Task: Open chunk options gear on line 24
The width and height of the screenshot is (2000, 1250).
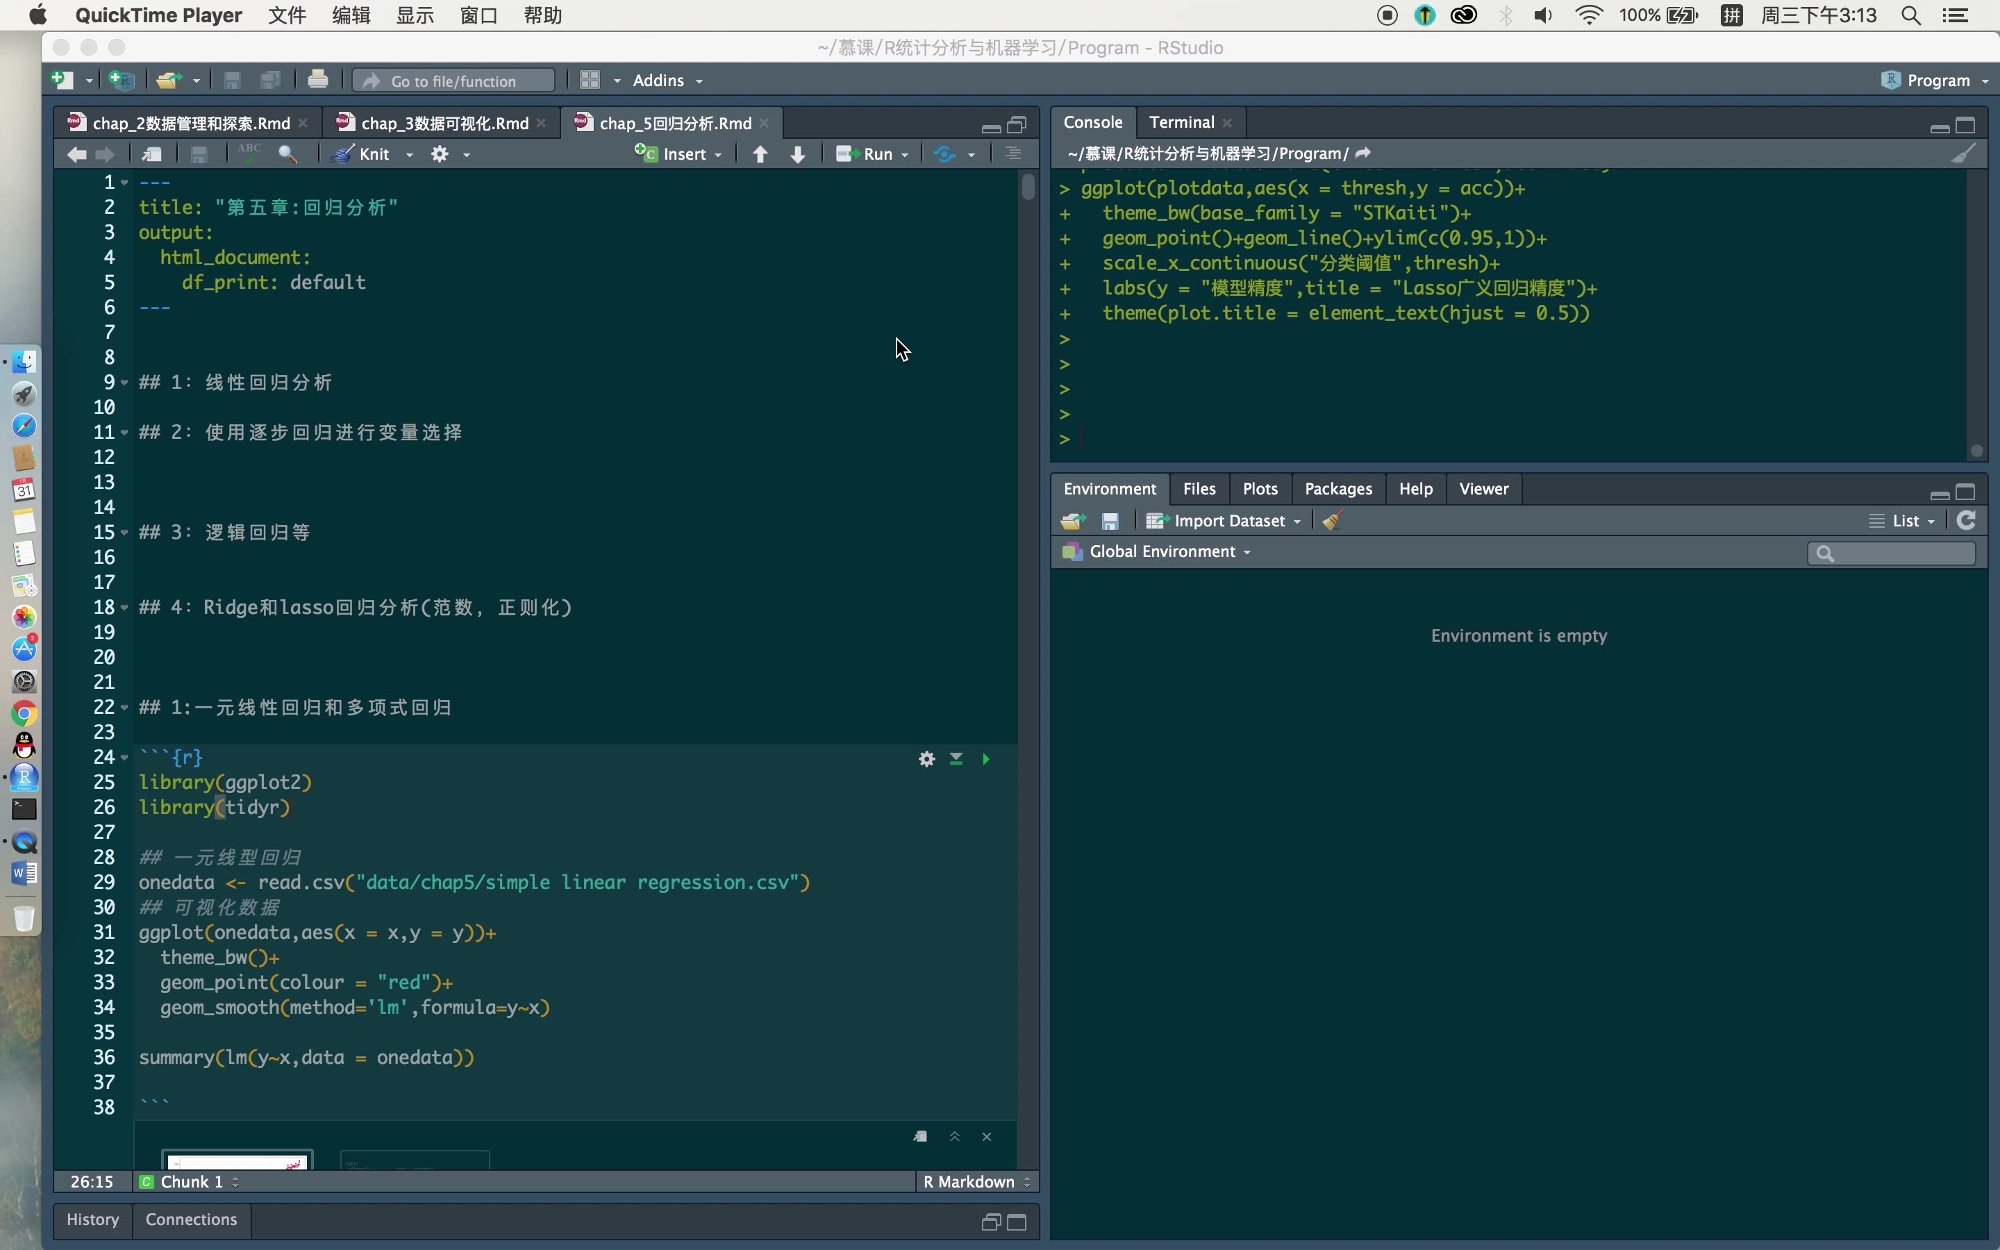Action: pyautogui.click(x=926, y=759)
